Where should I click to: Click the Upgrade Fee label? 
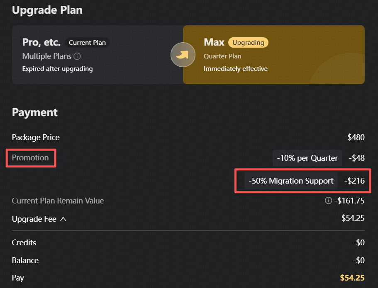point(34,219)
